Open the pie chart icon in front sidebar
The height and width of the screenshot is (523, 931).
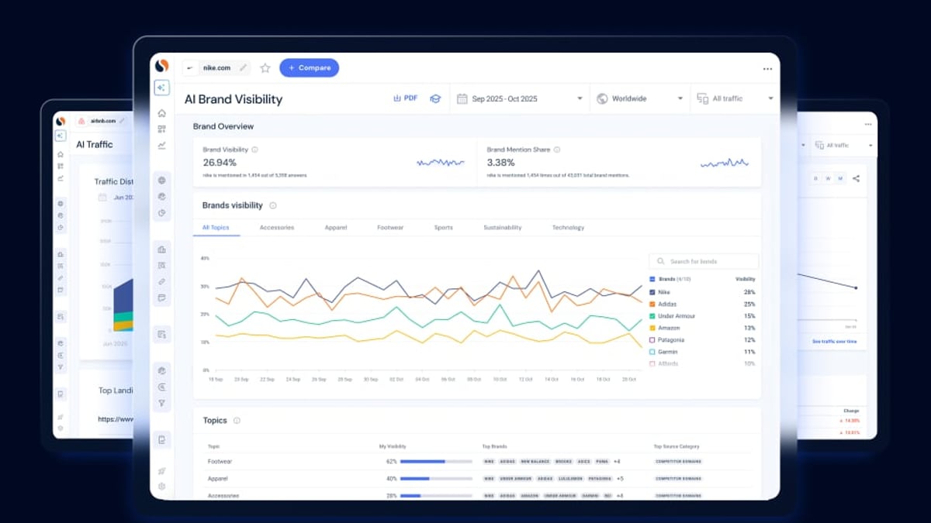coord(161,212)
